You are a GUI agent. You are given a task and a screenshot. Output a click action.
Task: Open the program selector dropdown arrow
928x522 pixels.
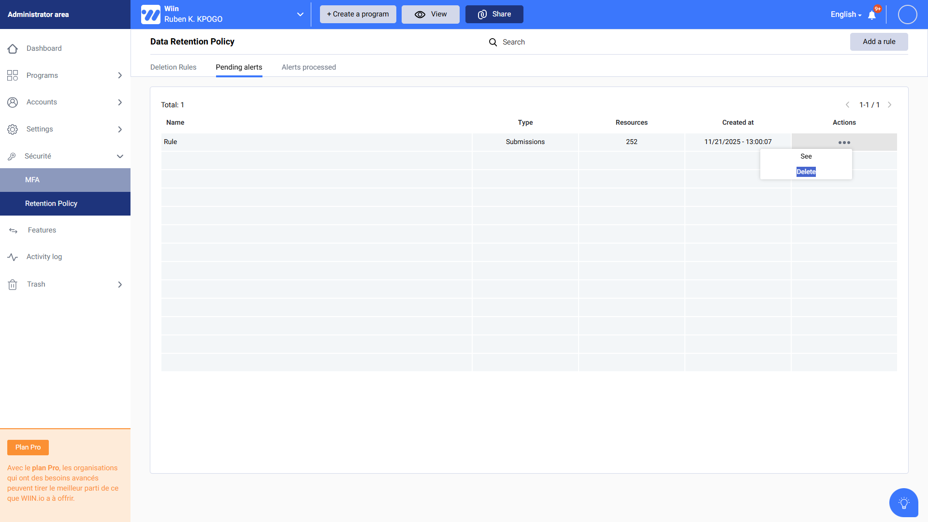(300, 14)
